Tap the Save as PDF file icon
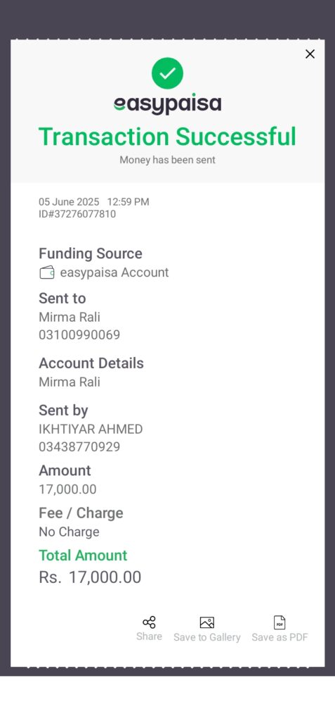Viewport: 335px width, 721px height. [280, 622]
